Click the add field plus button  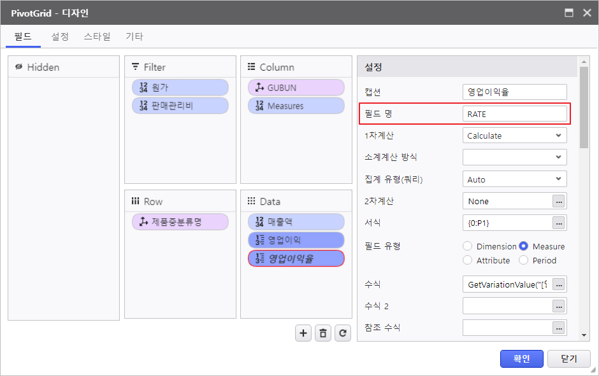303,333
